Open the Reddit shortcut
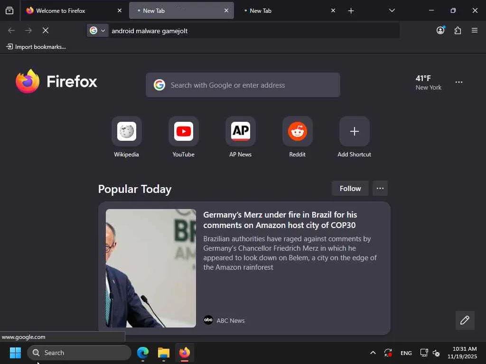Viewport: 486px width, 364px height. coord(297,137)
